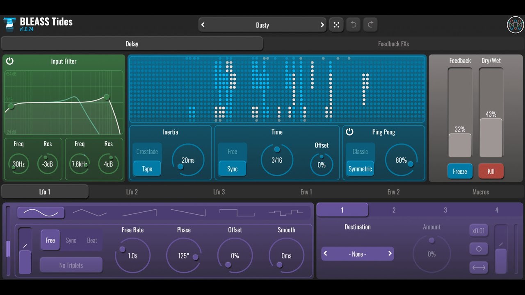Open the Env 1 tab
The height and width of the screenshot is (295, 525).
306,192
